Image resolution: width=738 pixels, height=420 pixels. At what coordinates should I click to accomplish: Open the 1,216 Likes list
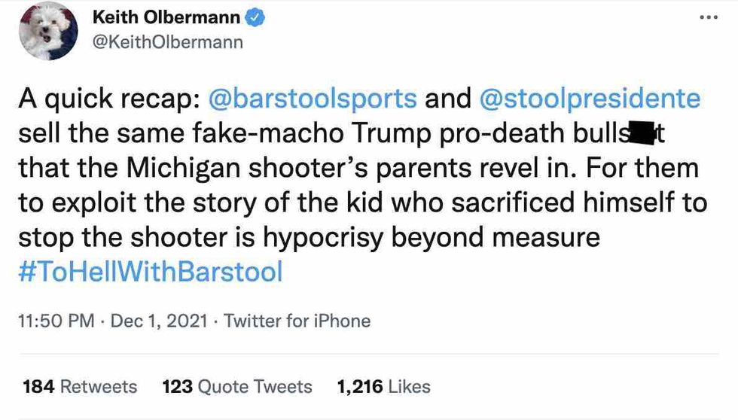[x=384, y=387]
